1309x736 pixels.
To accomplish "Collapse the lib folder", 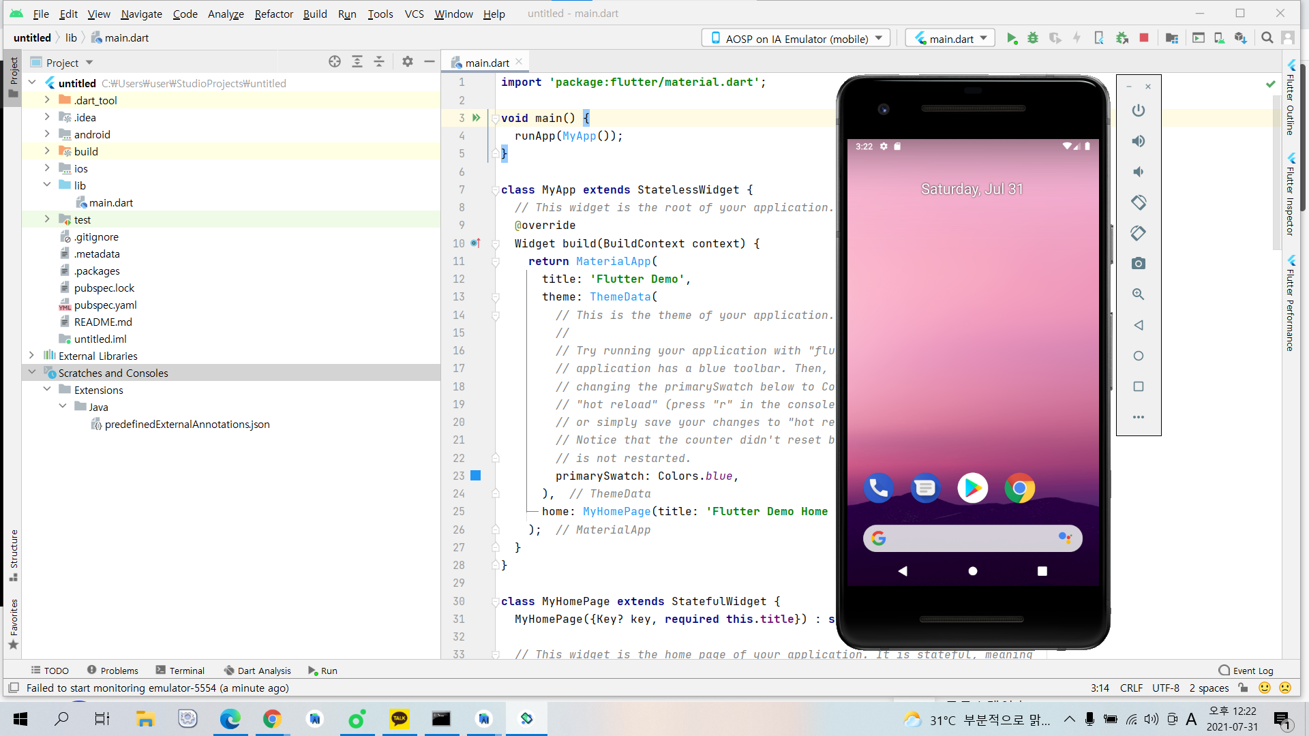I will 47,185.
